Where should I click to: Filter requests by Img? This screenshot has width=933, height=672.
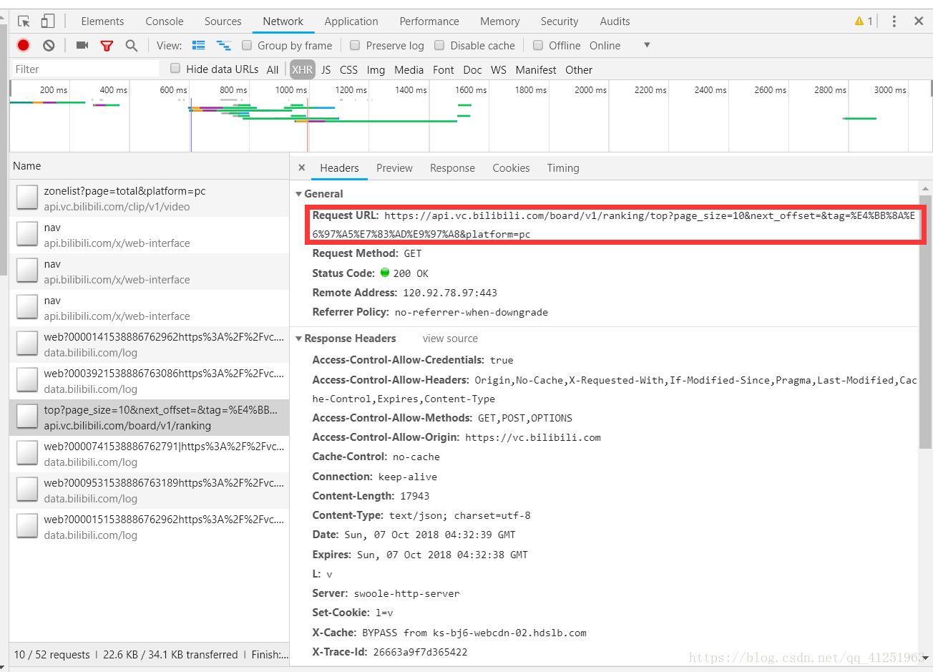(376, 69)
